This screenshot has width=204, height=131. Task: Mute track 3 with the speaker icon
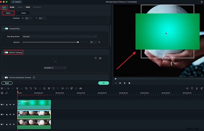click(x=10, y=104)
